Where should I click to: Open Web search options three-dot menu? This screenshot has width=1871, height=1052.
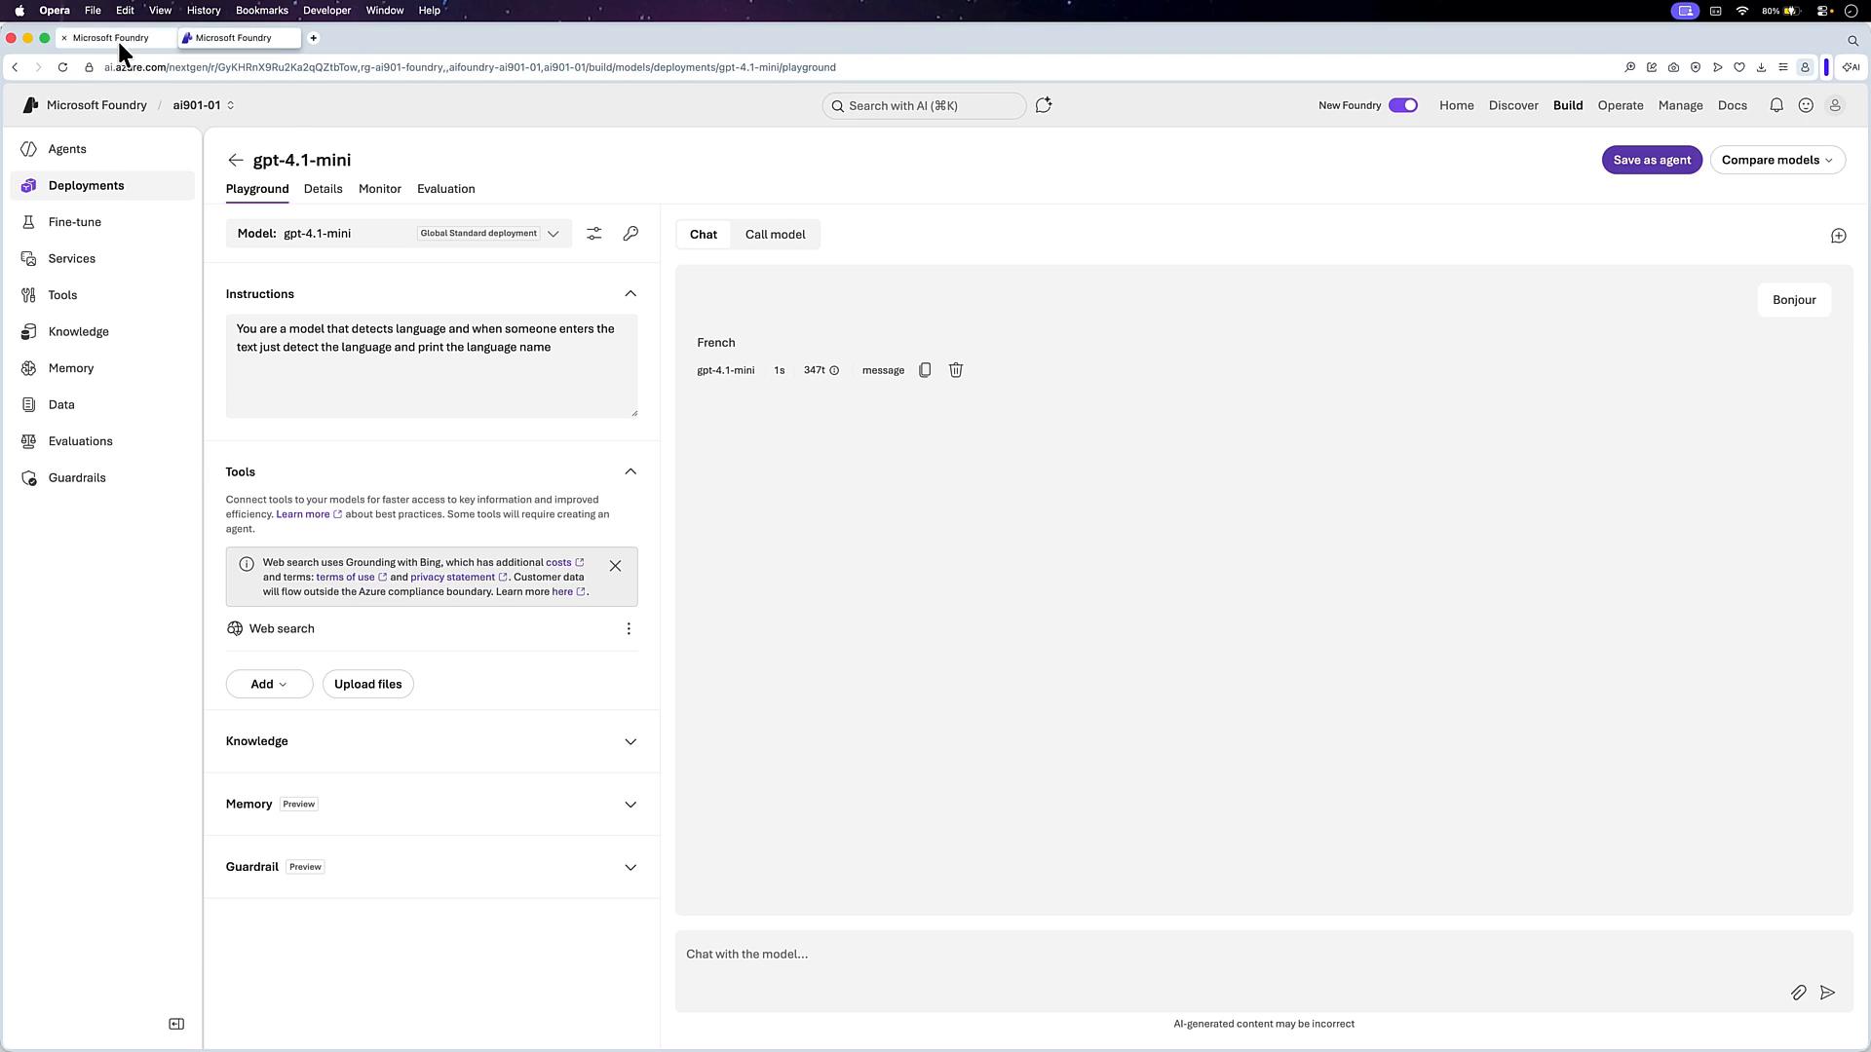[629, 628]
